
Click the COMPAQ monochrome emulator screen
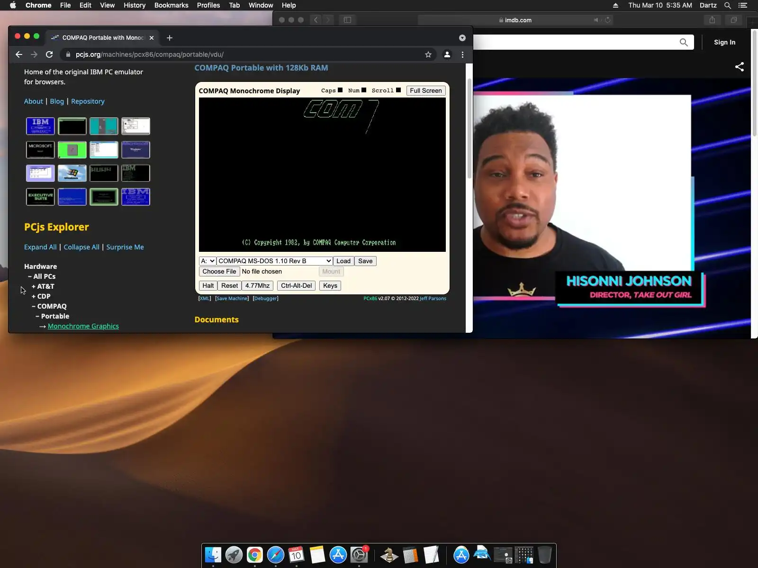pos(322,175)
